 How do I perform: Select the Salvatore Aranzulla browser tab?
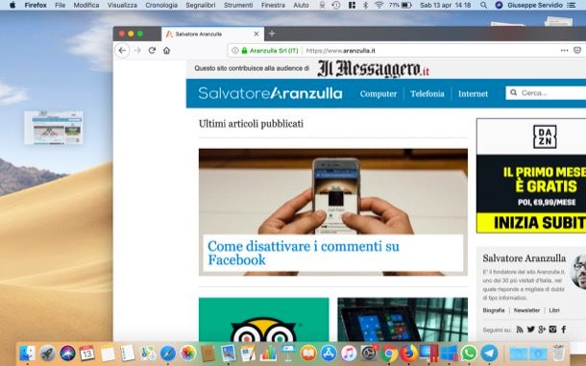click(x=212, y=34)
